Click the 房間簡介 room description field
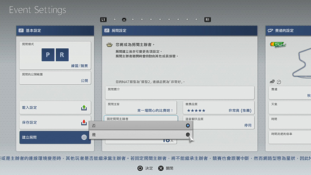 (x=179, y=92)
